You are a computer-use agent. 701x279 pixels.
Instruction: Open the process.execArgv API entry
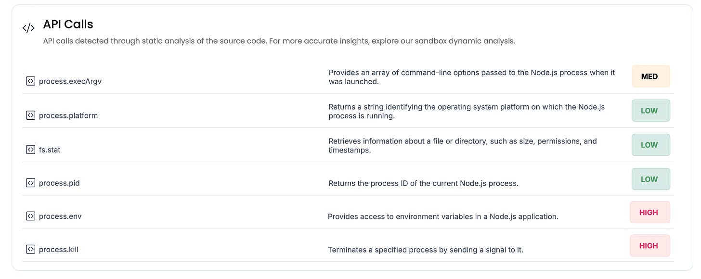click(x=70, y=81)
